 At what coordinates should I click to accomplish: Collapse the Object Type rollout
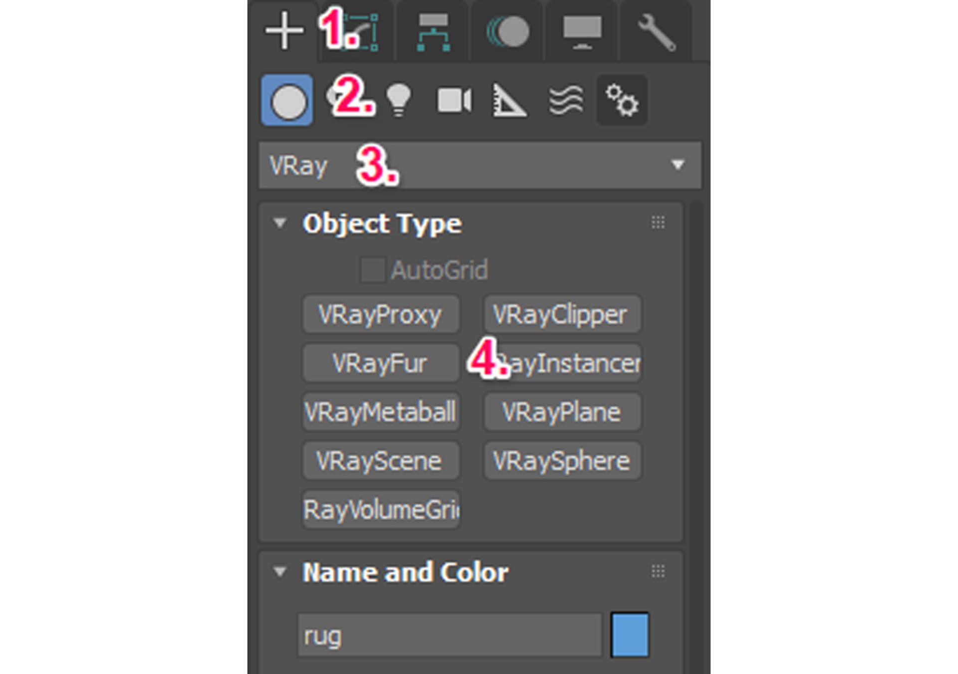(279, 223)
